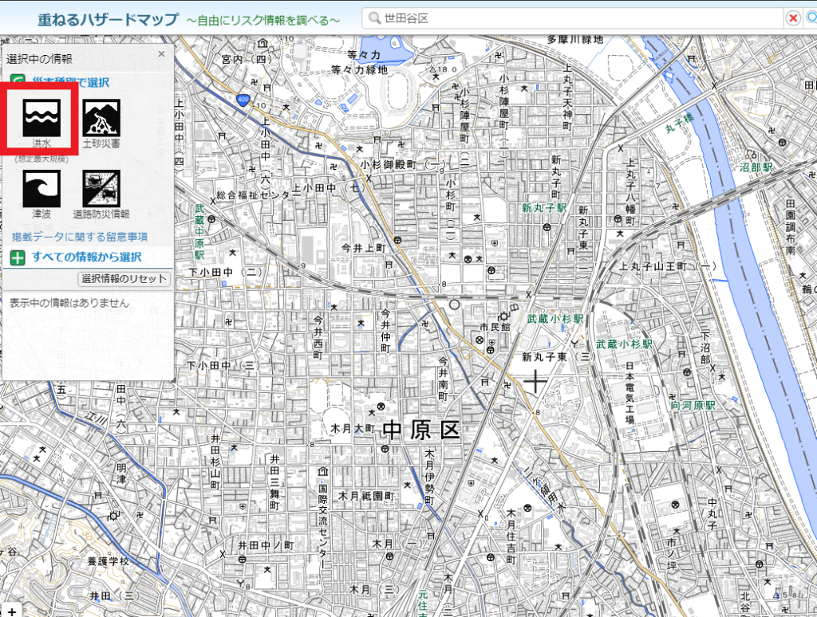Click the green plus icon beside すべての情報から選択
Screen dimensions: 817x617
(18, 257)
